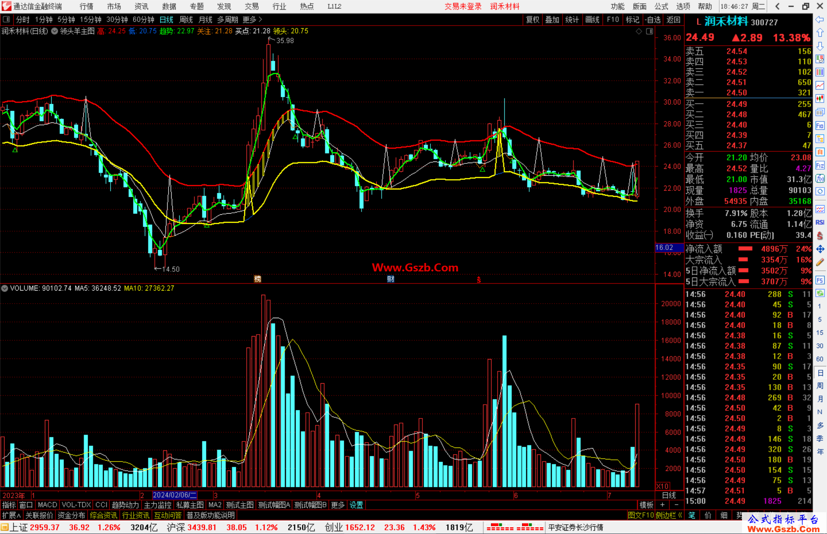Click the red status signal bars at bottom

(x=515, y=527)
